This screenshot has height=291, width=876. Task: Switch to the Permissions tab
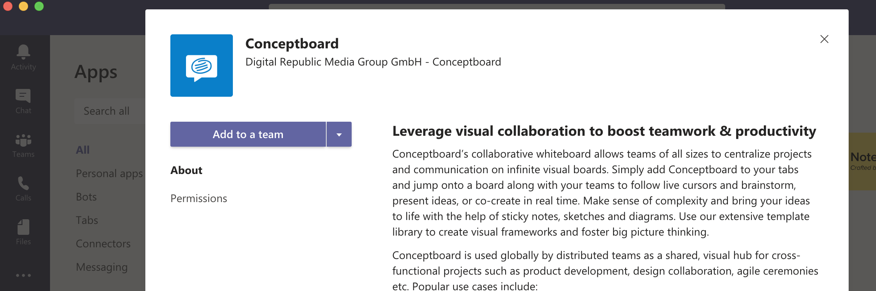point(199,199)
